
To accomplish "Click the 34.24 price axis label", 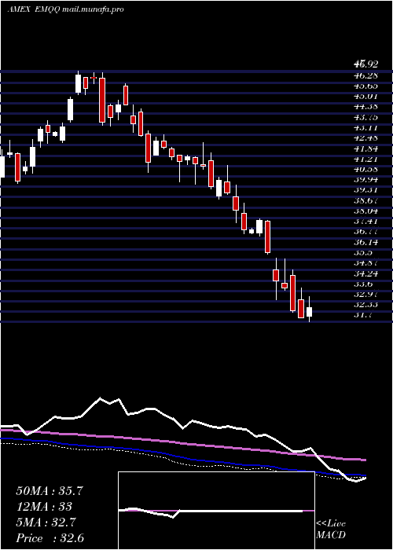I will pos(365,273).
